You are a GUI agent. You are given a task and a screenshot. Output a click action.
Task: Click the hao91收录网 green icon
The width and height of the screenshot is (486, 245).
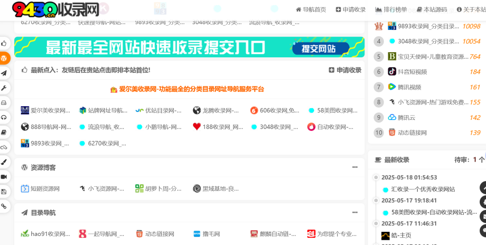coord(25,234)
